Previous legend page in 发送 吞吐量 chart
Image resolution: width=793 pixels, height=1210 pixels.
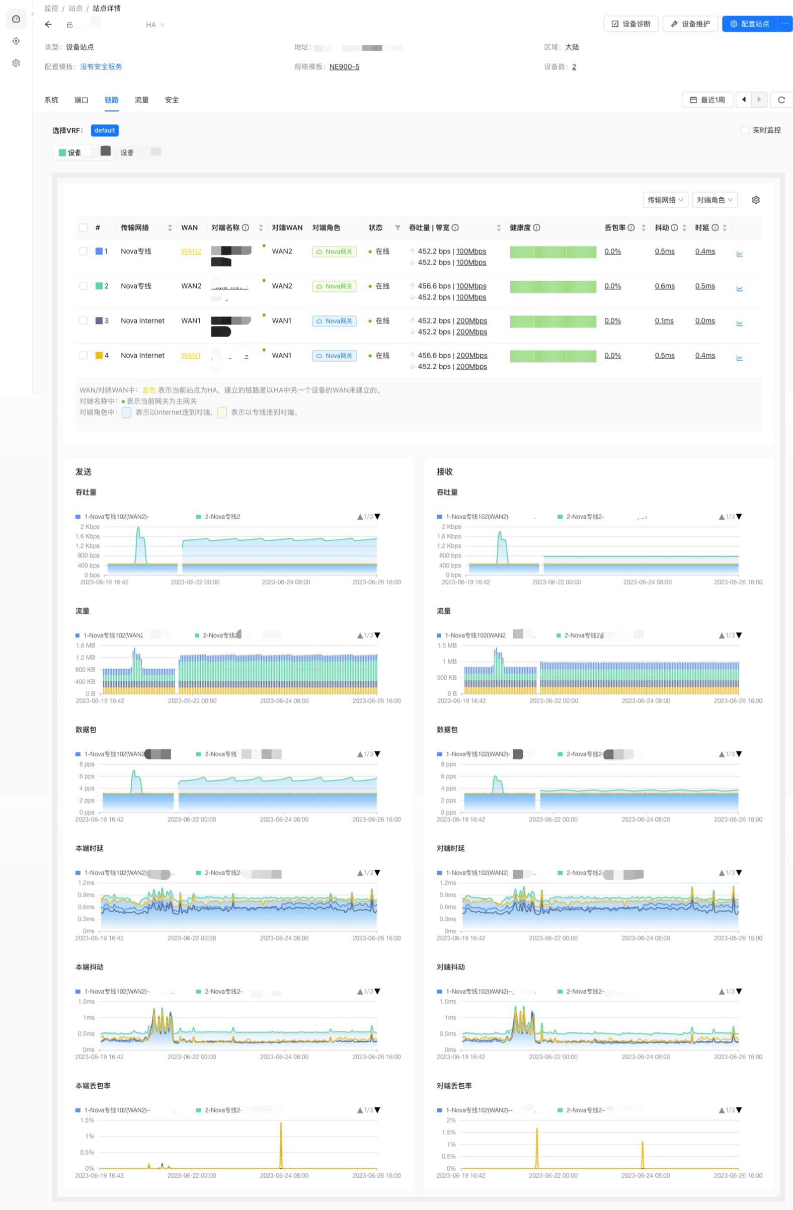coord(360,517)
